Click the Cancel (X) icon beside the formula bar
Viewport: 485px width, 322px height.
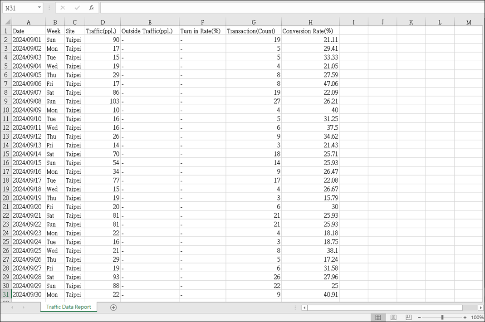coord(62,7)
